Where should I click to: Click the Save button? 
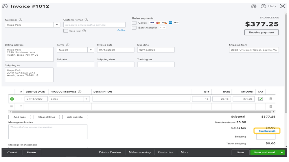pyautogui.click(x=240, y=152)
